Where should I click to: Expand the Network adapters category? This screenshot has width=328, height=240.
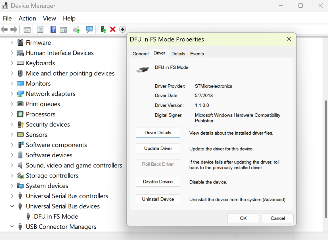(12, 94)
